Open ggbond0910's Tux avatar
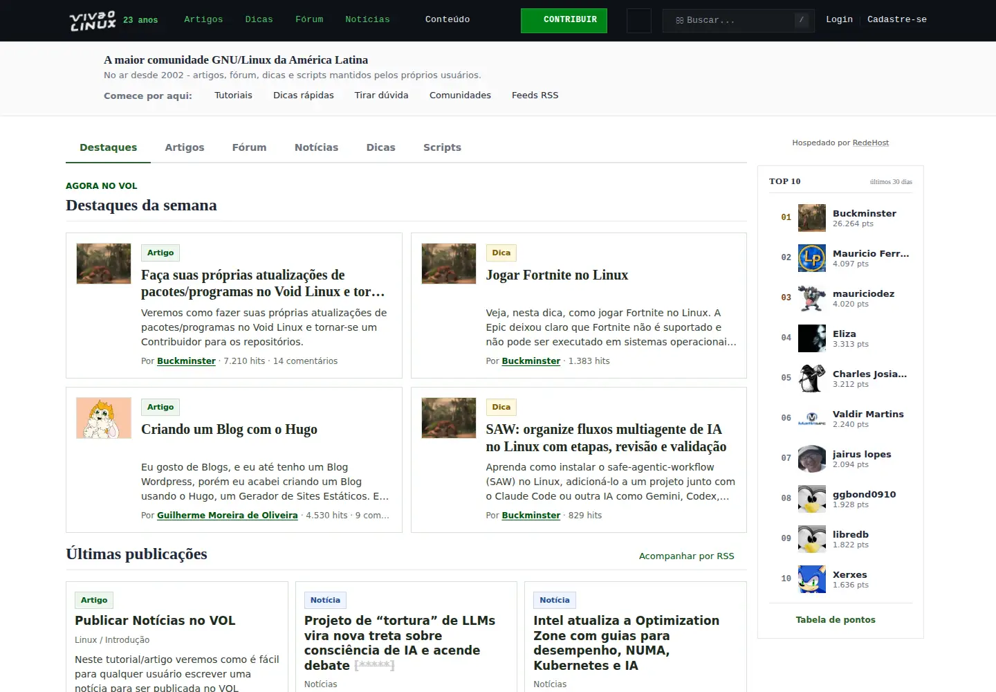Image resolution: width=996 pixels, height=692 pixels. coord(812,499)
